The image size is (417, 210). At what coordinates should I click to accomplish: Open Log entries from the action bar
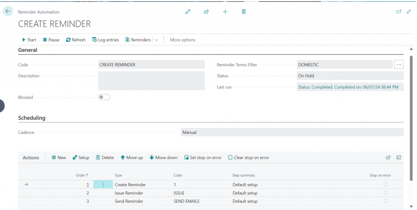click(x=105, y=40)
